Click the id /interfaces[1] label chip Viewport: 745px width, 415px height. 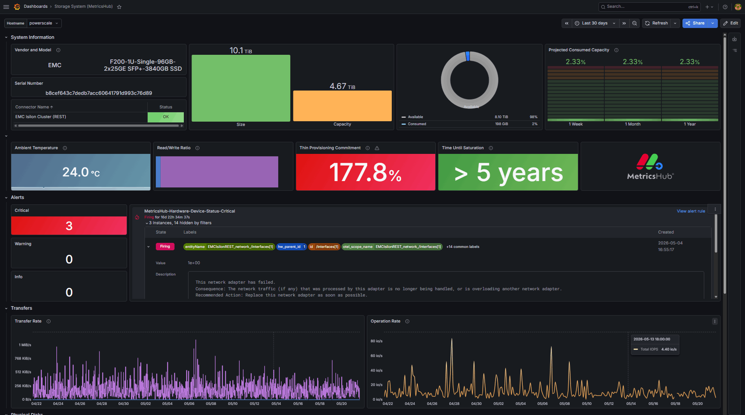point(324,247)
